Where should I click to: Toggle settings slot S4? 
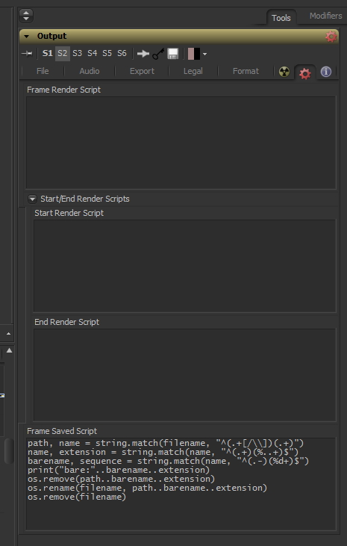(93, 53)
